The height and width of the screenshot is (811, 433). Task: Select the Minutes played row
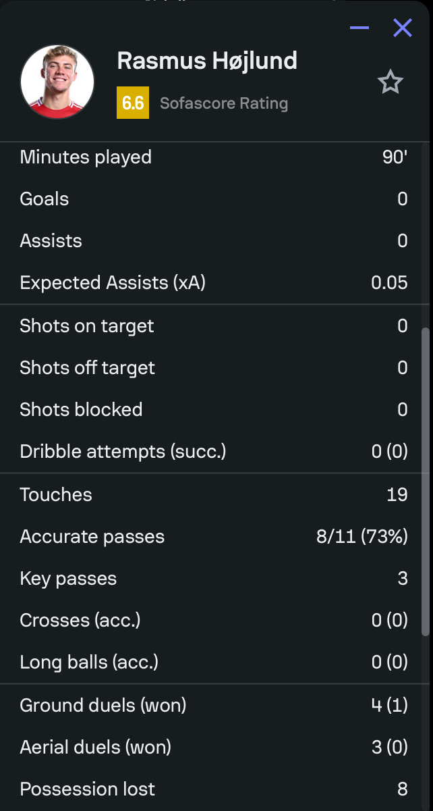(x=214, y=157)
